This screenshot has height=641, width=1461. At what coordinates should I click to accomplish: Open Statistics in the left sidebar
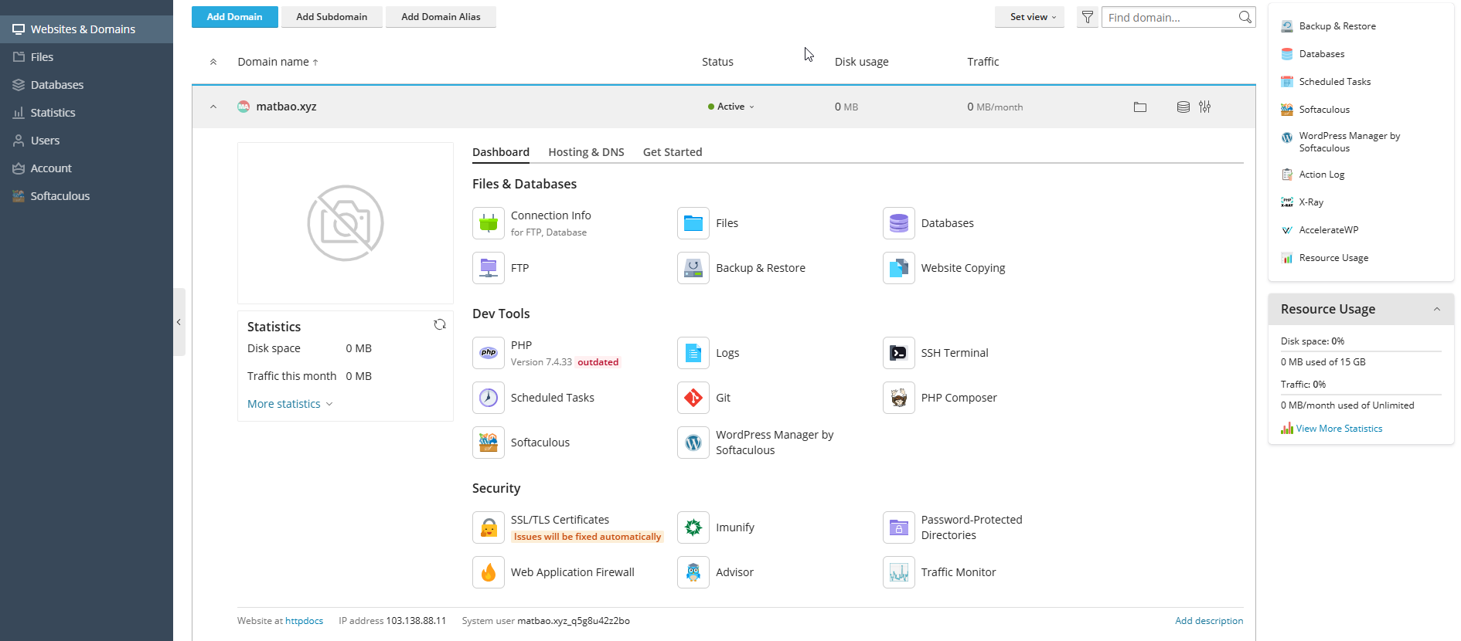click(x=53, y=113)
